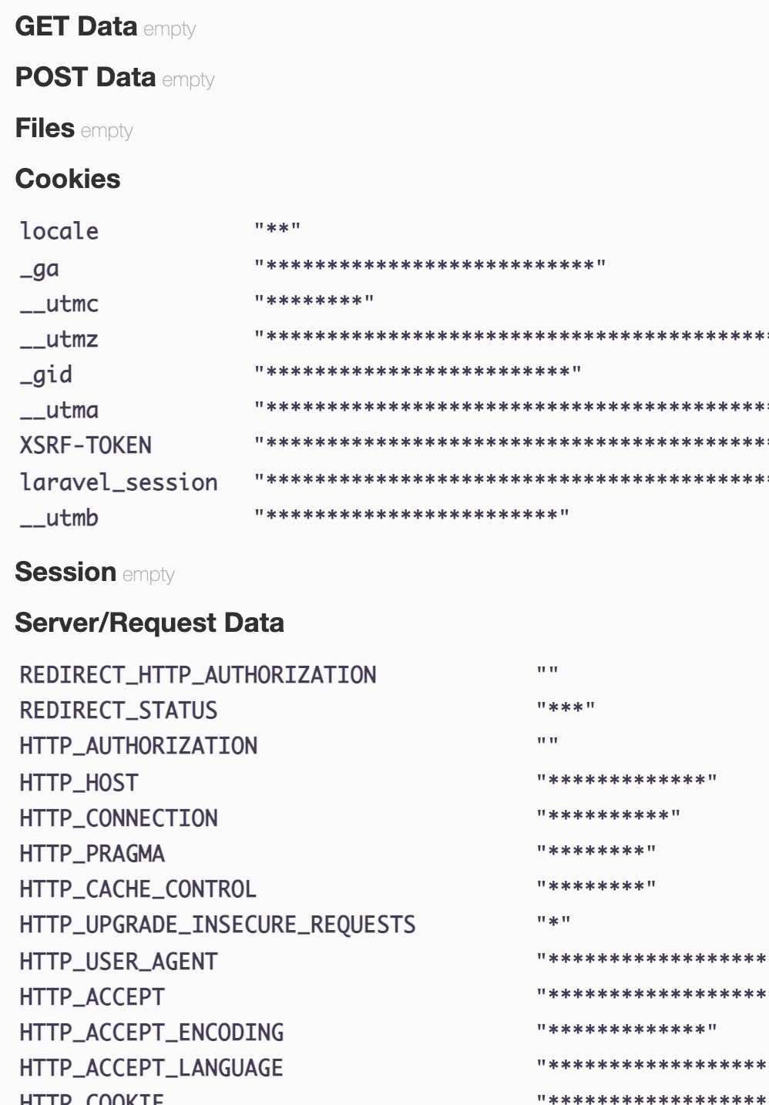Select the laravel_session cookie name

pyautogui.click(x=119, y=482)
